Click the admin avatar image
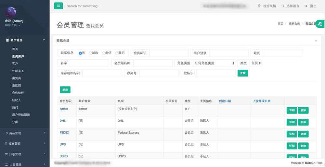Viewport: 325px width, 167px height. (10, 12)
